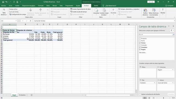Adjust the zoom slider handle
176x99 pixels.
(x=164, y=98)
